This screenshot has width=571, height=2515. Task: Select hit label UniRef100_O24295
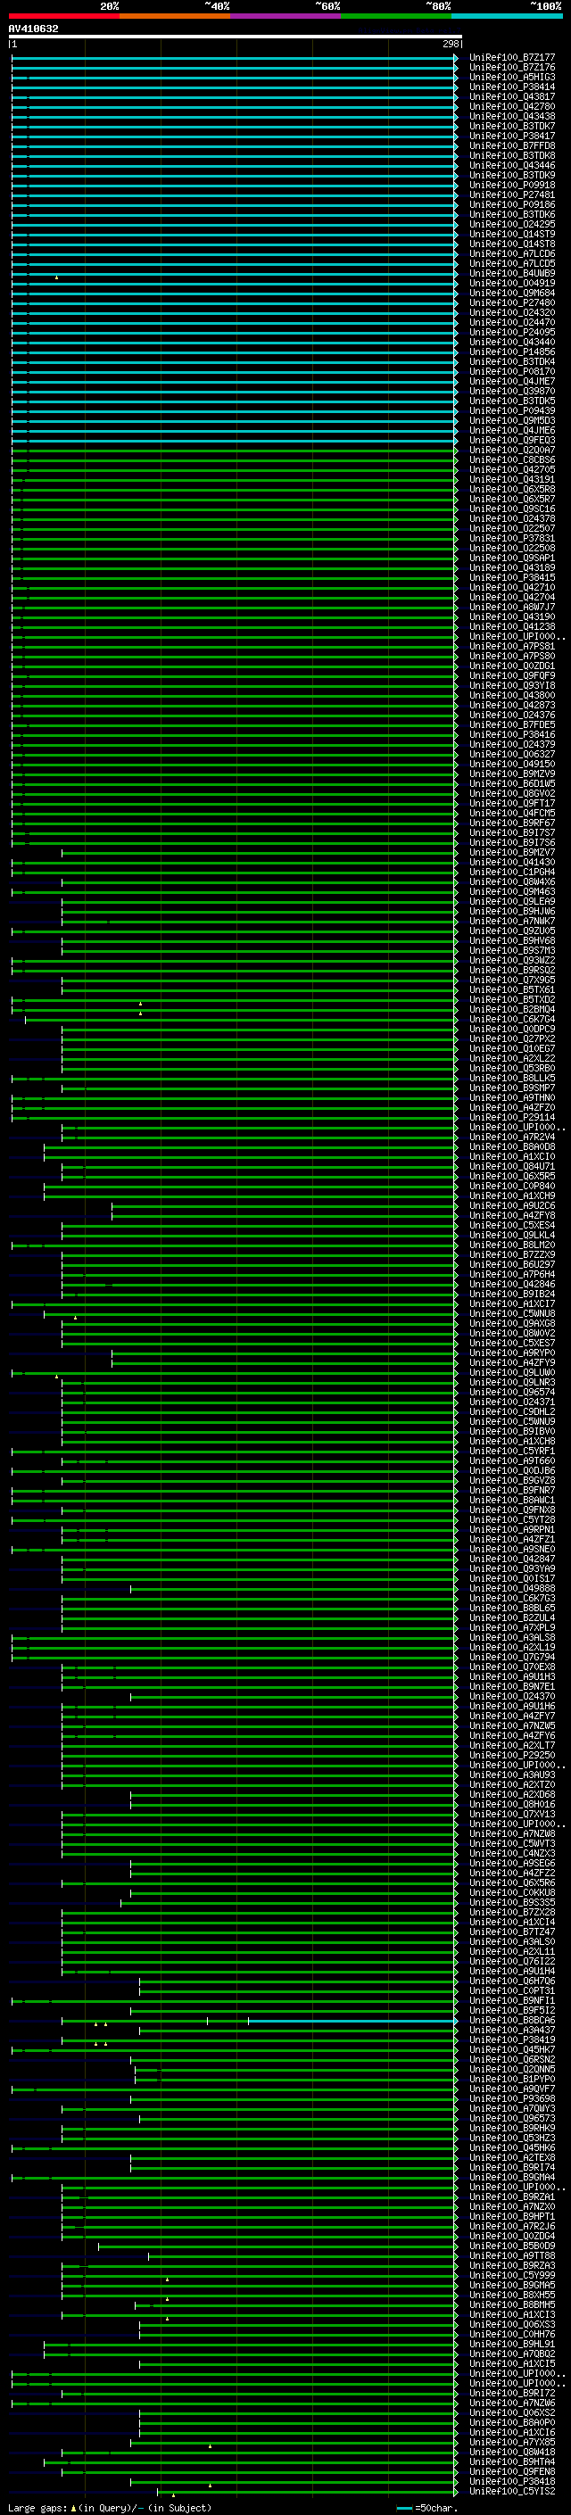(512, 225)
